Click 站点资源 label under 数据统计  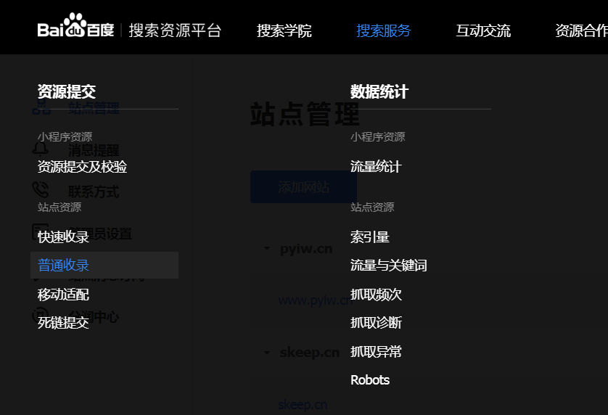click(x=372, y=207)
